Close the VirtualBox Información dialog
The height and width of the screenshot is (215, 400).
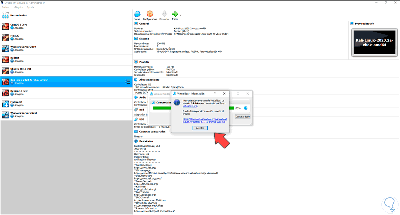coord(224,94)
